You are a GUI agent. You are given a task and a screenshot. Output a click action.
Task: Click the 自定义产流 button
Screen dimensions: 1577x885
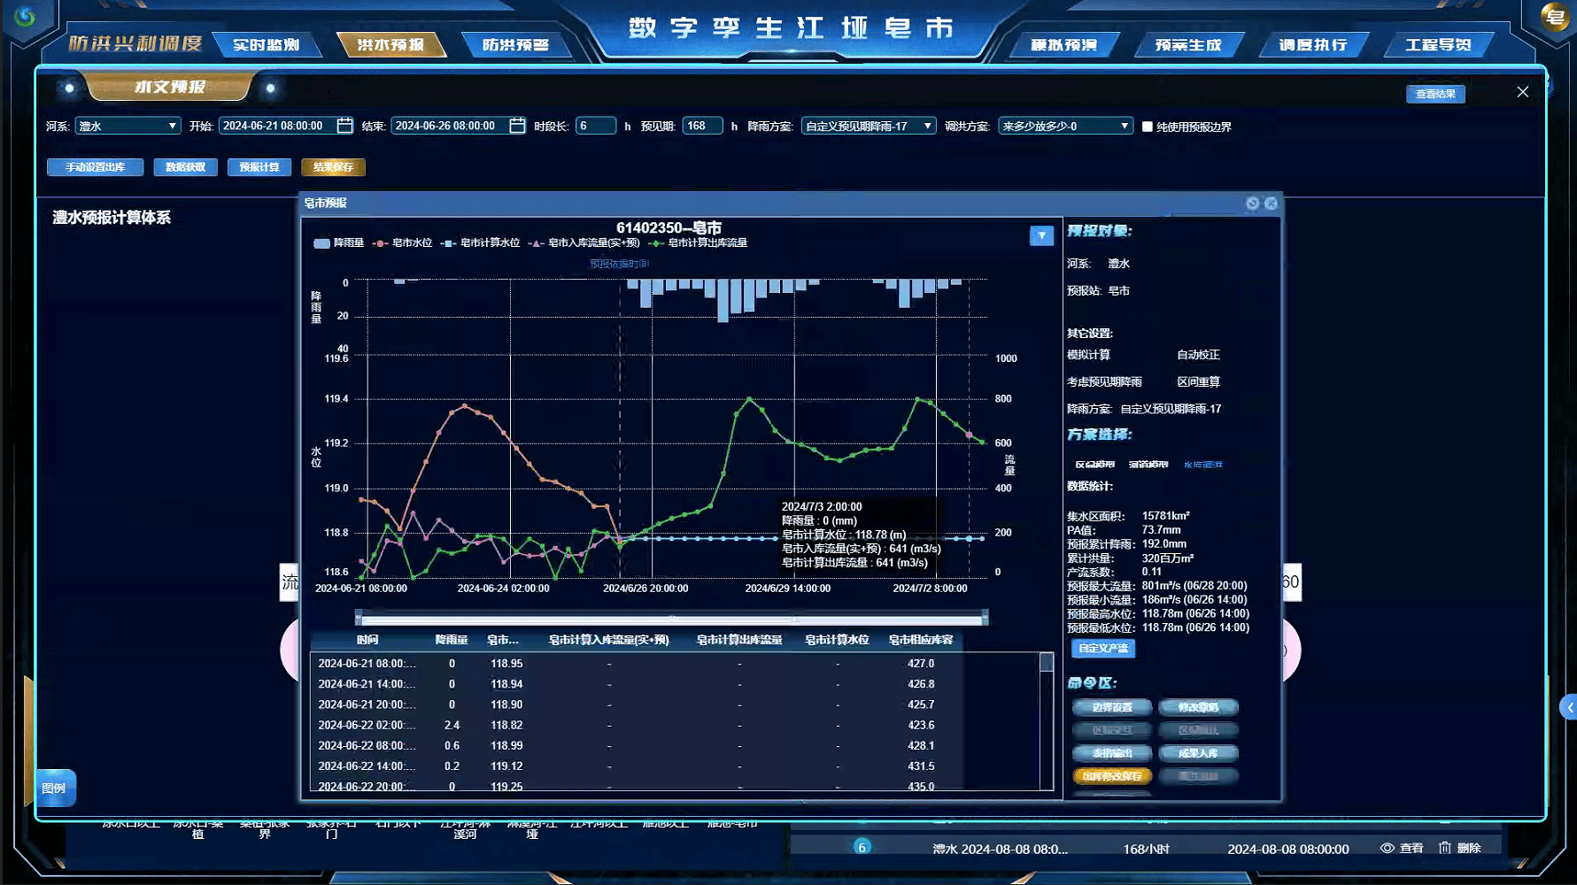click(1103, 649)
